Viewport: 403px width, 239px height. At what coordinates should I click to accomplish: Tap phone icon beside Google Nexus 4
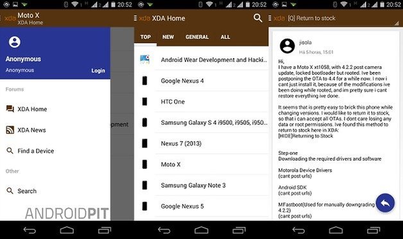click(x=144, y=81)
